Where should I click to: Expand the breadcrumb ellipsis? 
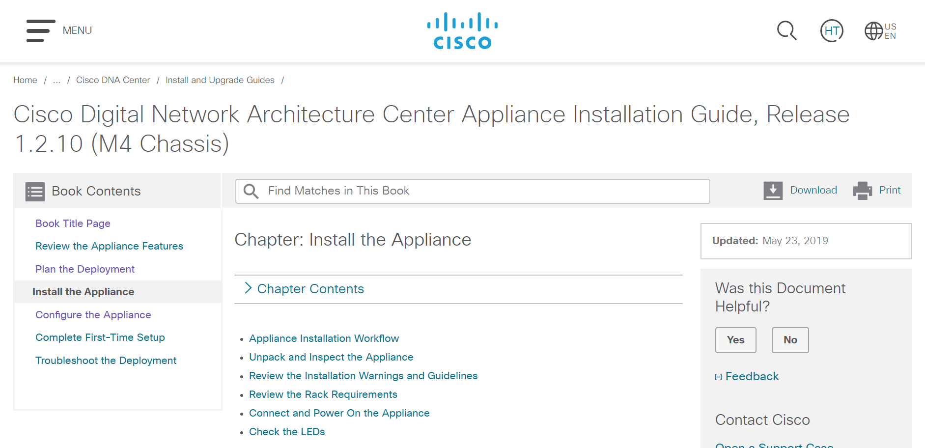tap(56, 80)
